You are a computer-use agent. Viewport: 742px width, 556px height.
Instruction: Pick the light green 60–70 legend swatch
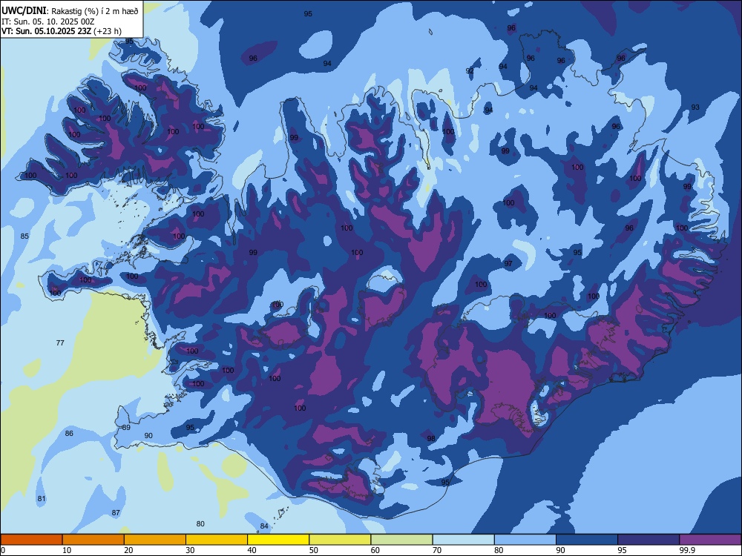click(401, 540)
